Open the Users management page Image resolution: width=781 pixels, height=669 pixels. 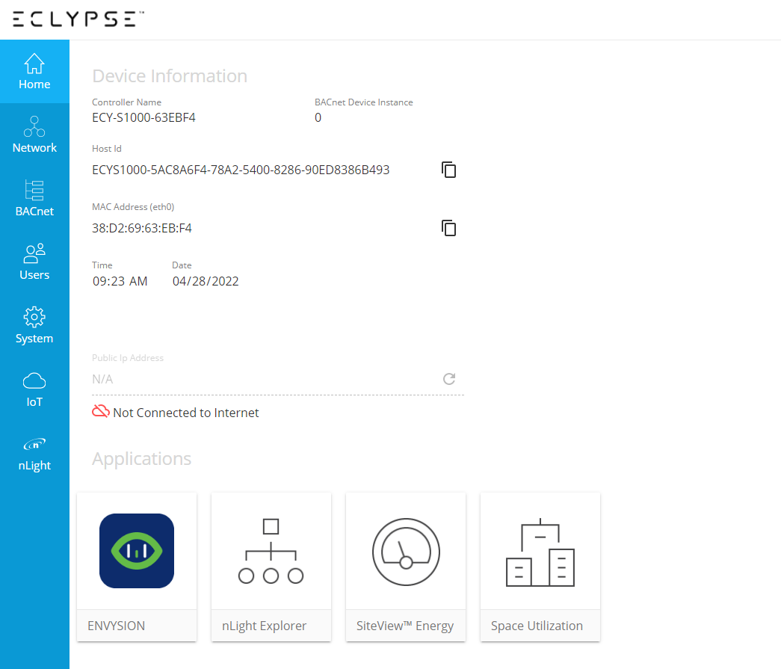34,262
